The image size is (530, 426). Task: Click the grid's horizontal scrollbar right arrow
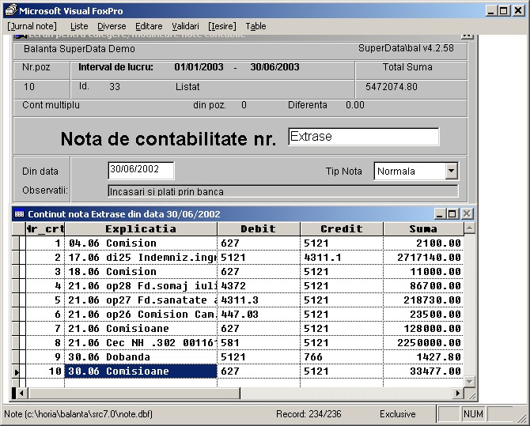[458, 393]
